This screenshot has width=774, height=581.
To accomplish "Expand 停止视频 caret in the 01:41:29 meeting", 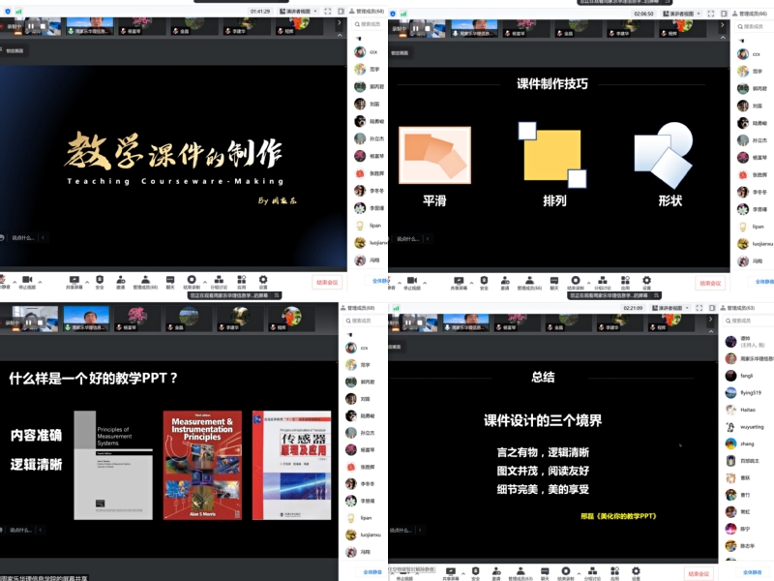I will (x=40, y=282).
